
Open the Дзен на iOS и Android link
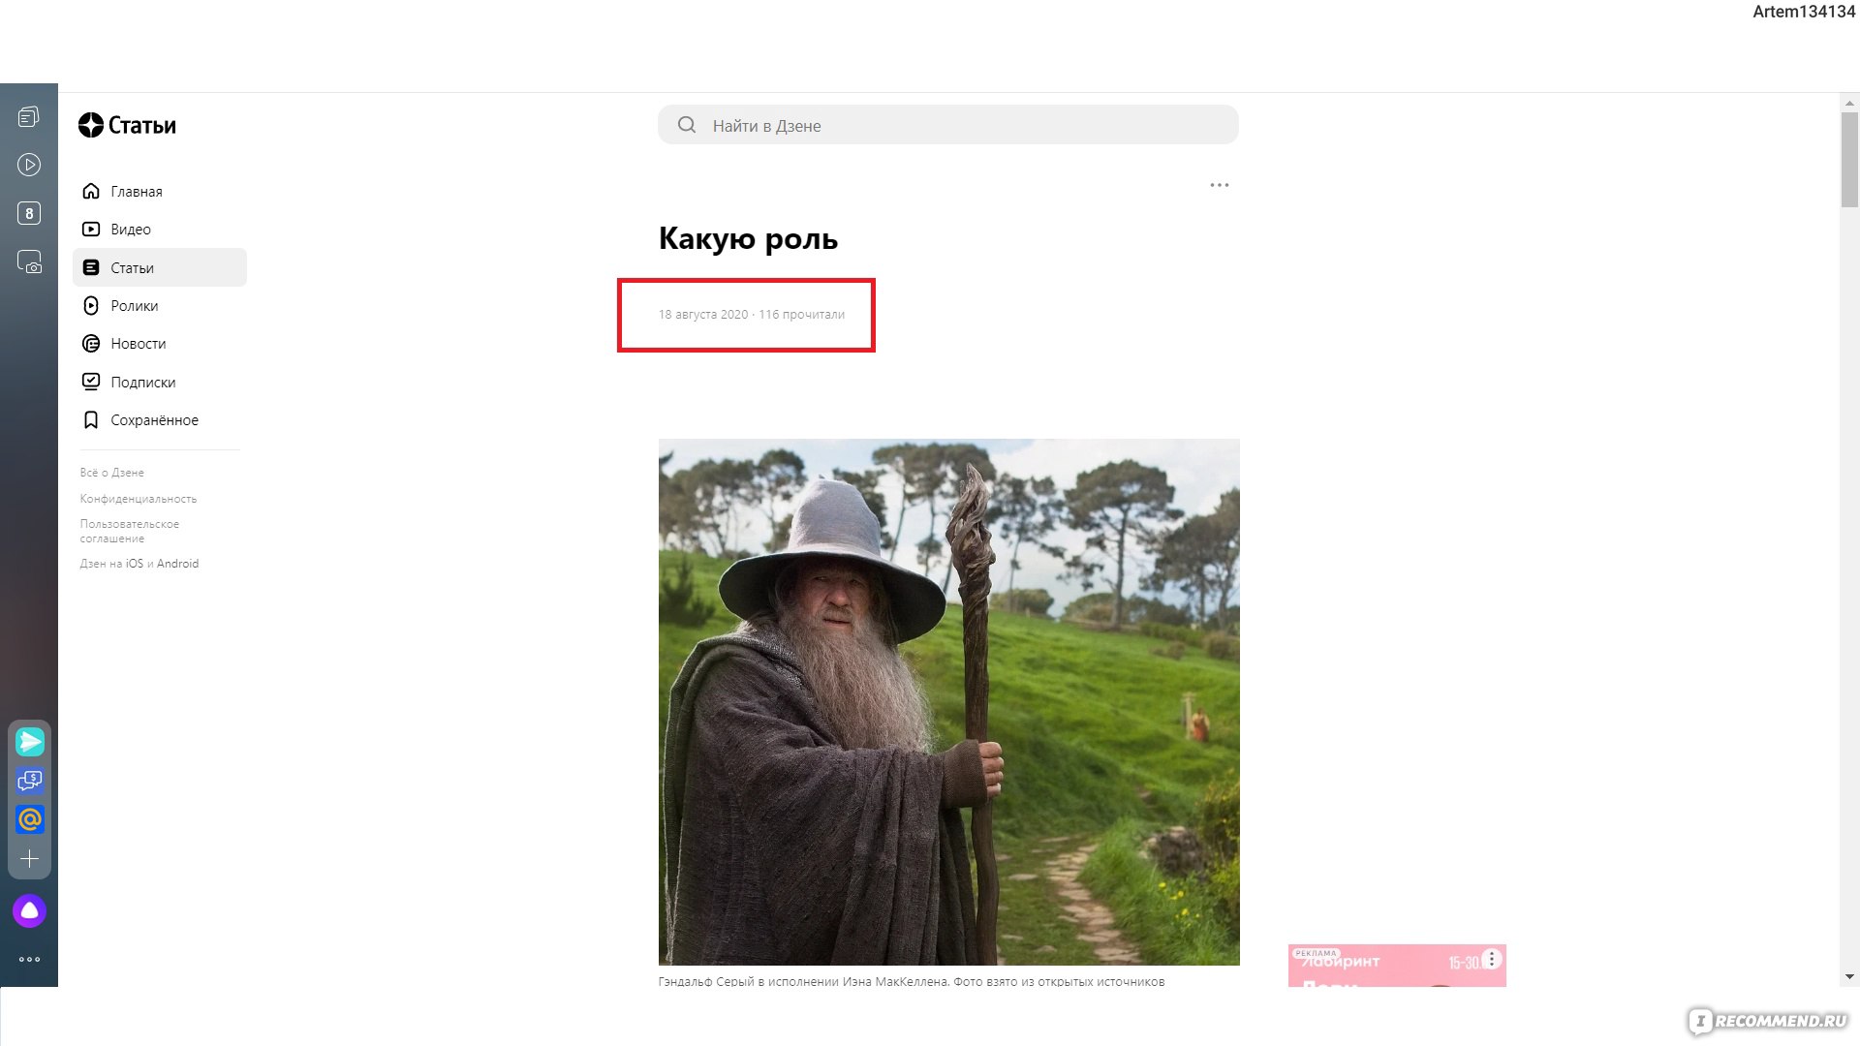[139, 564]
